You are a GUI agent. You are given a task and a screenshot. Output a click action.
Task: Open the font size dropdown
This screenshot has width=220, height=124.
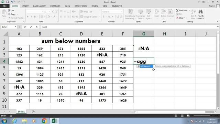(x=49, y=12)
